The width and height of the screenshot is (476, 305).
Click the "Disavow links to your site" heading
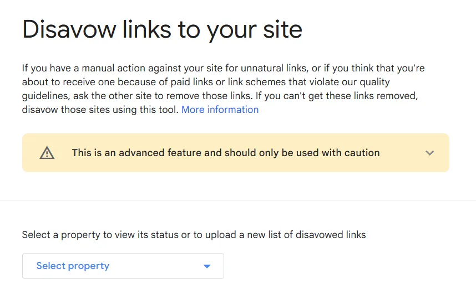coord(162,29)
